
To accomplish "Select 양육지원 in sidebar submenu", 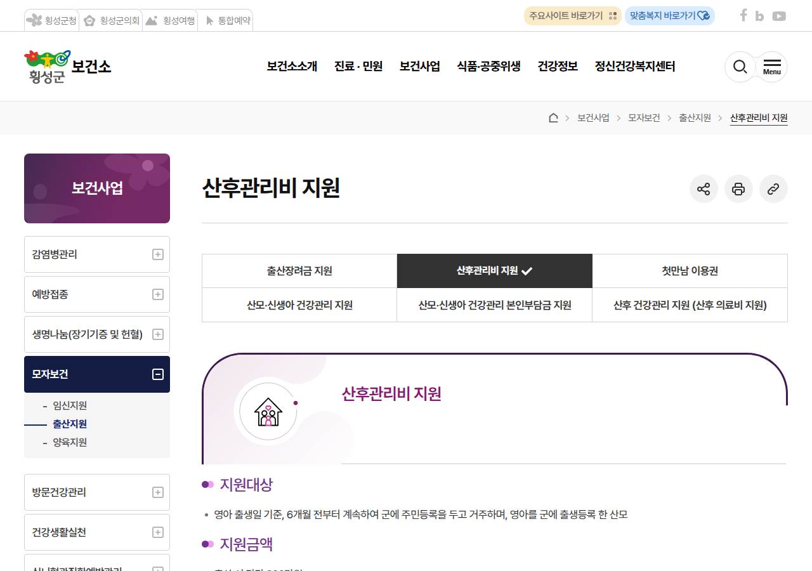I will click(70, 442).
